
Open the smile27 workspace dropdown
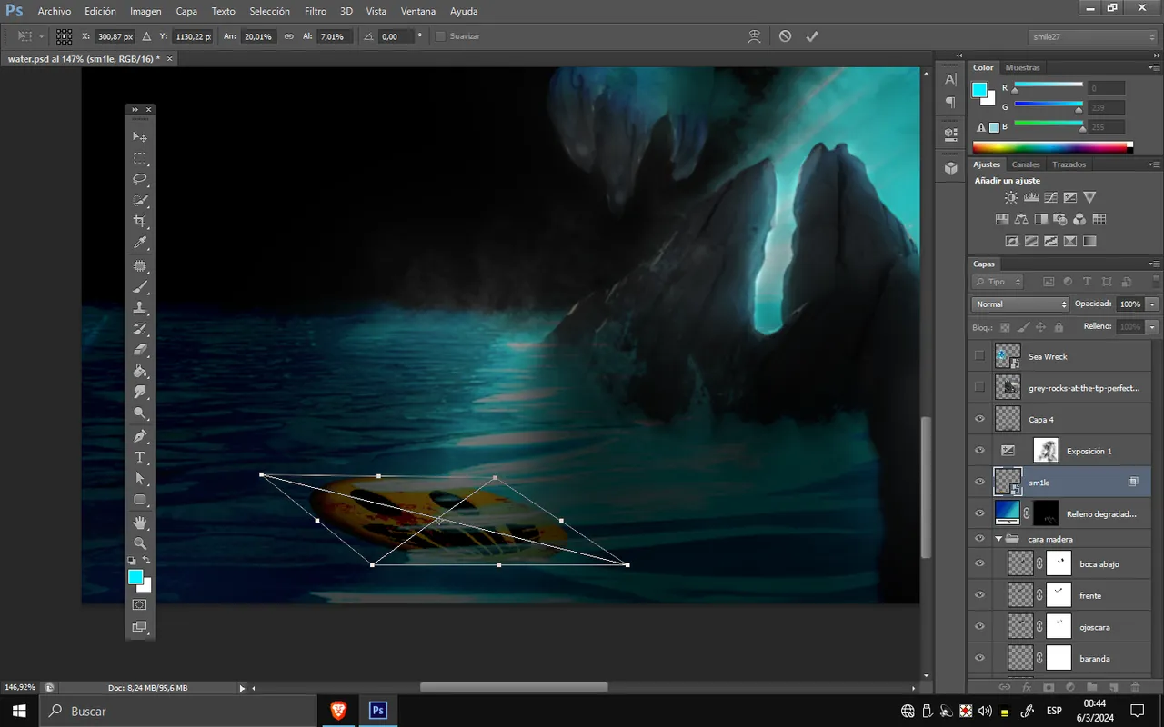point(1093,36)
